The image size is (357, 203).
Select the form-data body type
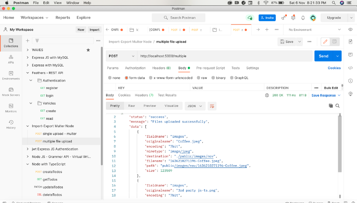135,78
